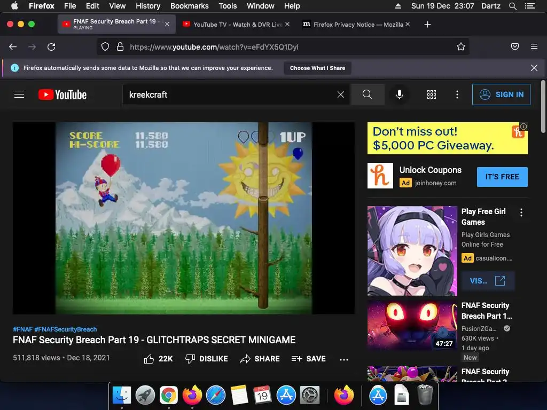This screenshot has width=547, height=410.
Task: Bookmark this page with the star icon
Action: coord(461,47)
